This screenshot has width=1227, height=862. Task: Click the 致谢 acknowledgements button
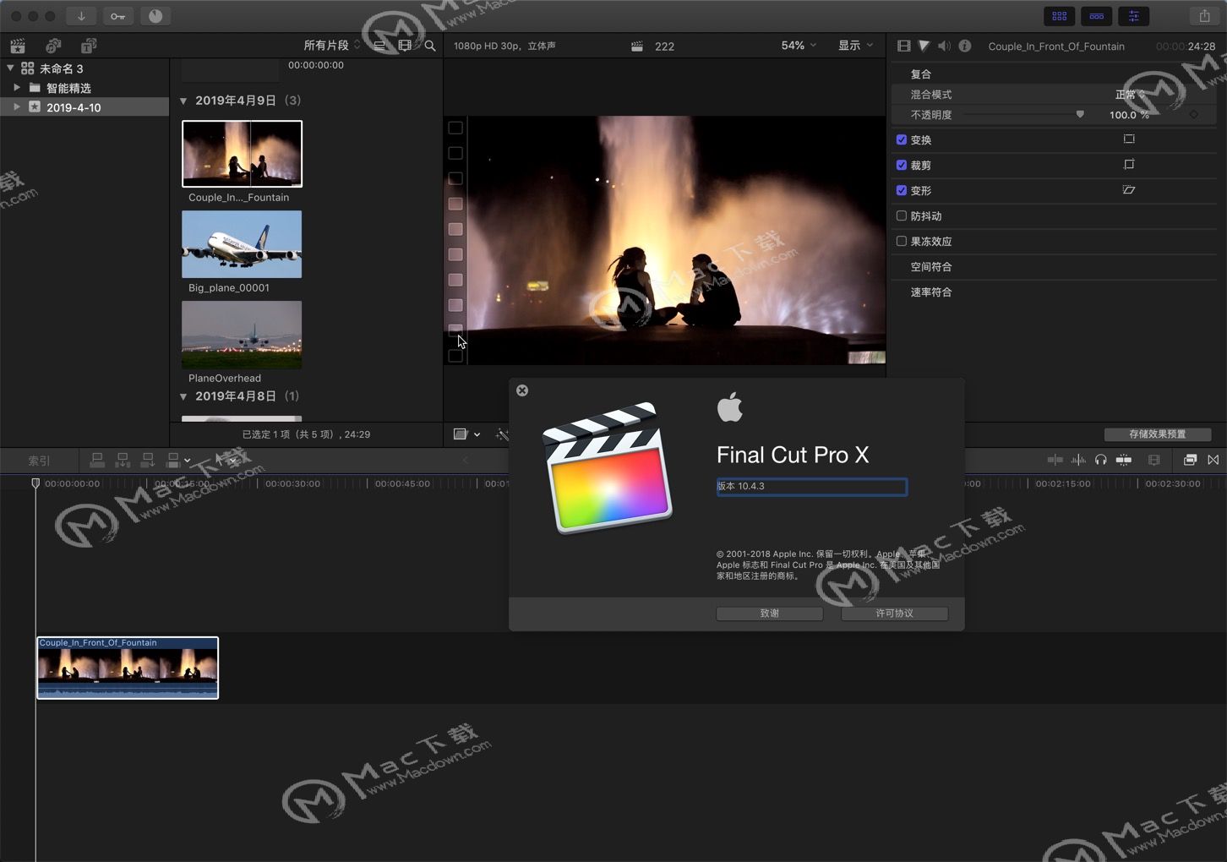pyautogui.click(x=770, y=614)
